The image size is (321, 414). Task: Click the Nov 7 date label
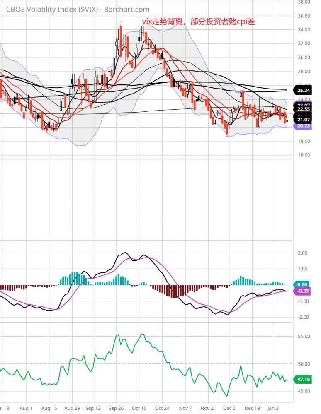185,408
